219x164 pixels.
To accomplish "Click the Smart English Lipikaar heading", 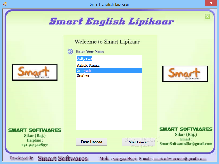I will pos(111,22).
